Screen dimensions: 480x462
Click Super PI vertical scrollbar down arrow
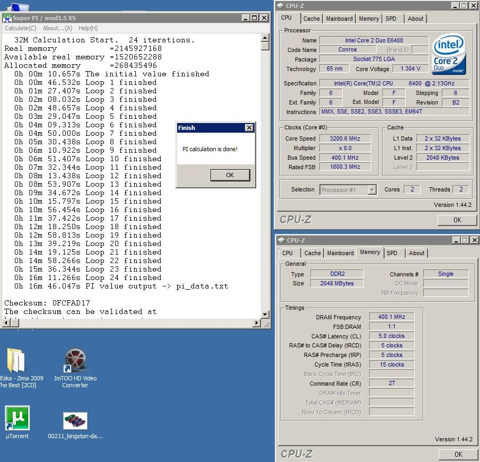tap(265, 315)
